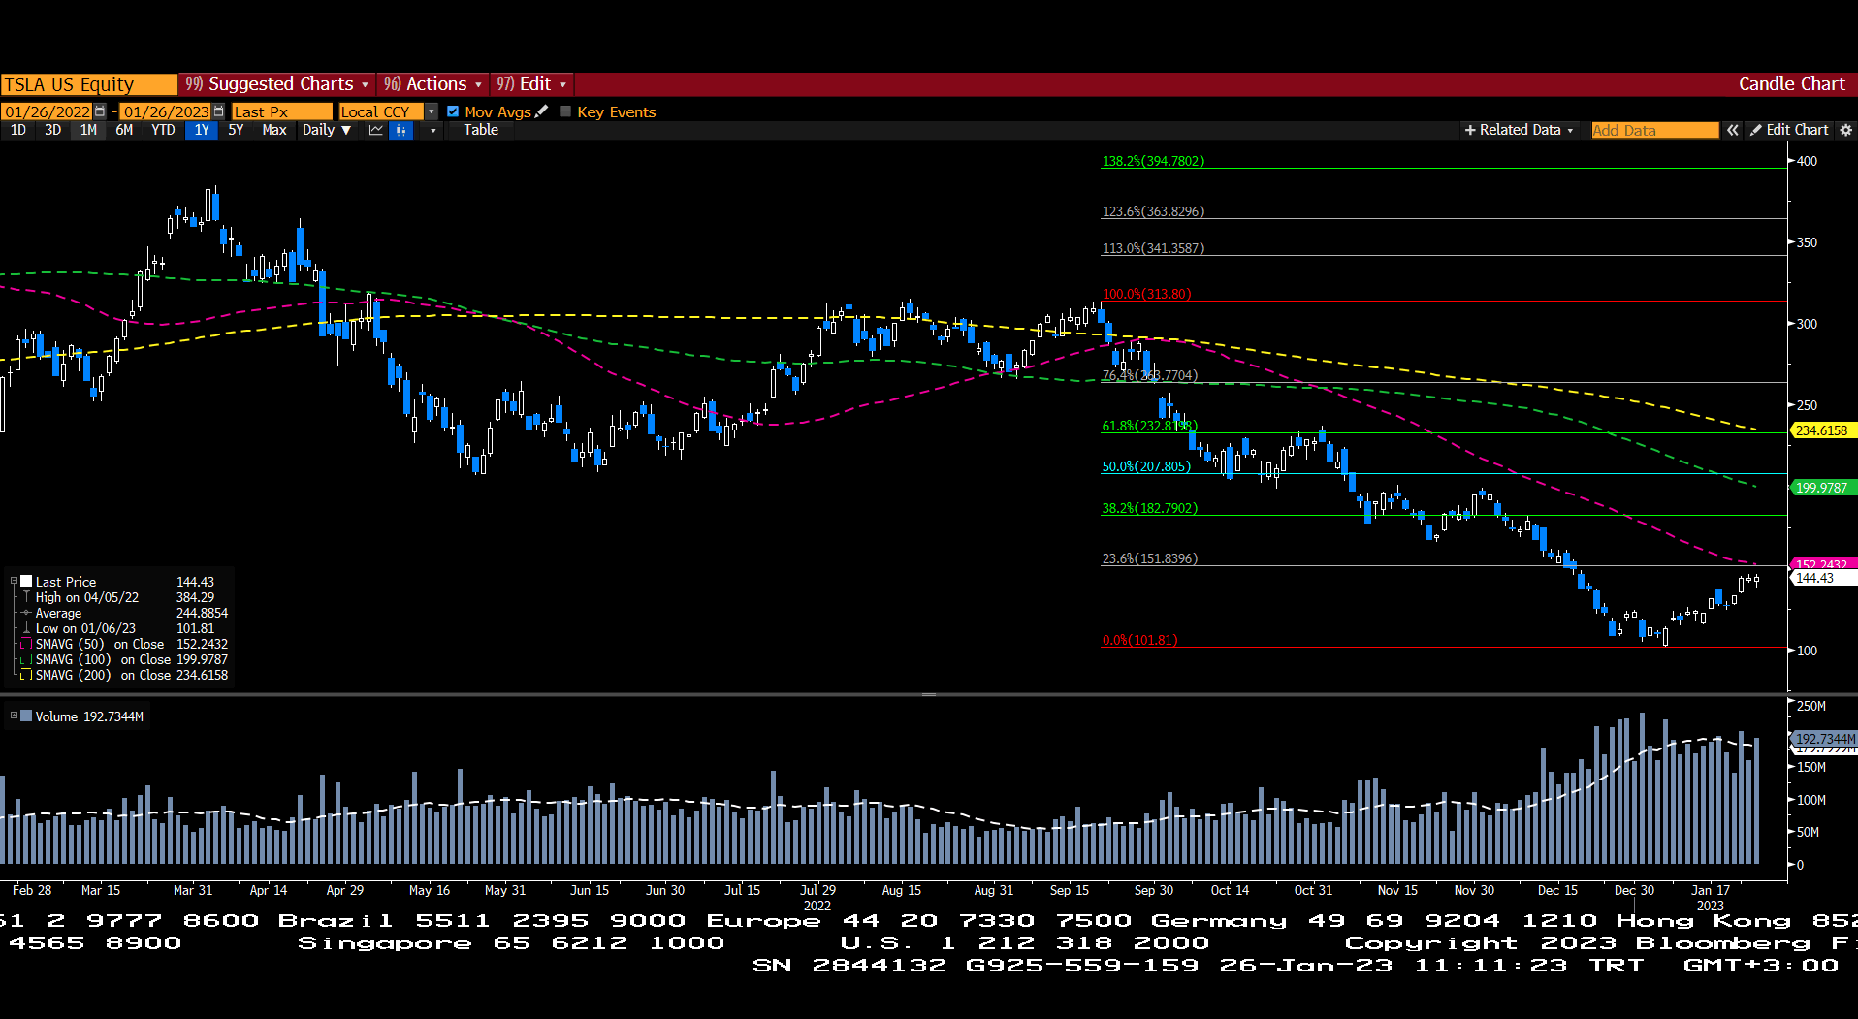Screen dimensions: 1858x1019
Task: Collapse the Last Price legend tree
Action: coord(15,582)
